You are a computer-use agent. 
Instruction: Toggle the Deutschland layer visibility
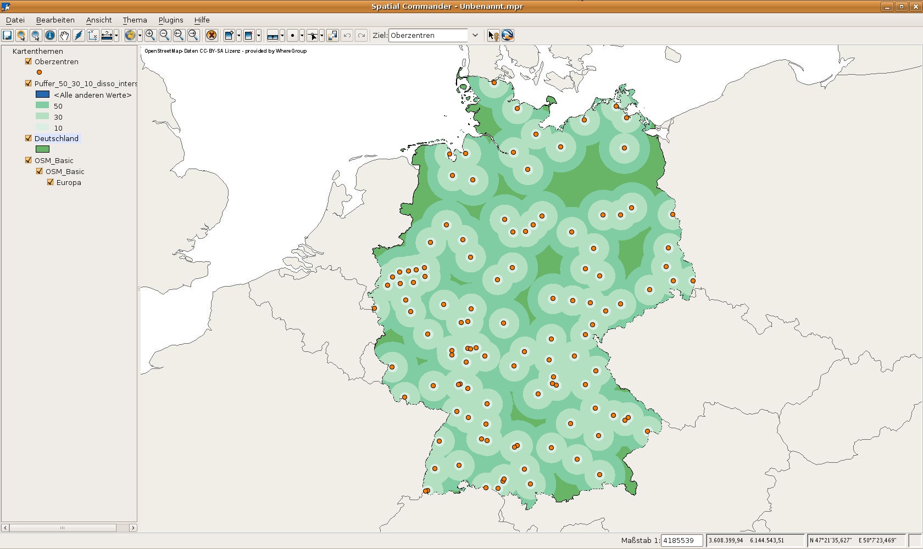point(29,138)
